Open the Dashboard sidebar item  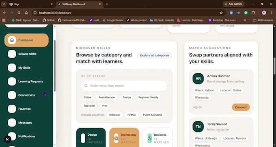(x=26, y=40)
